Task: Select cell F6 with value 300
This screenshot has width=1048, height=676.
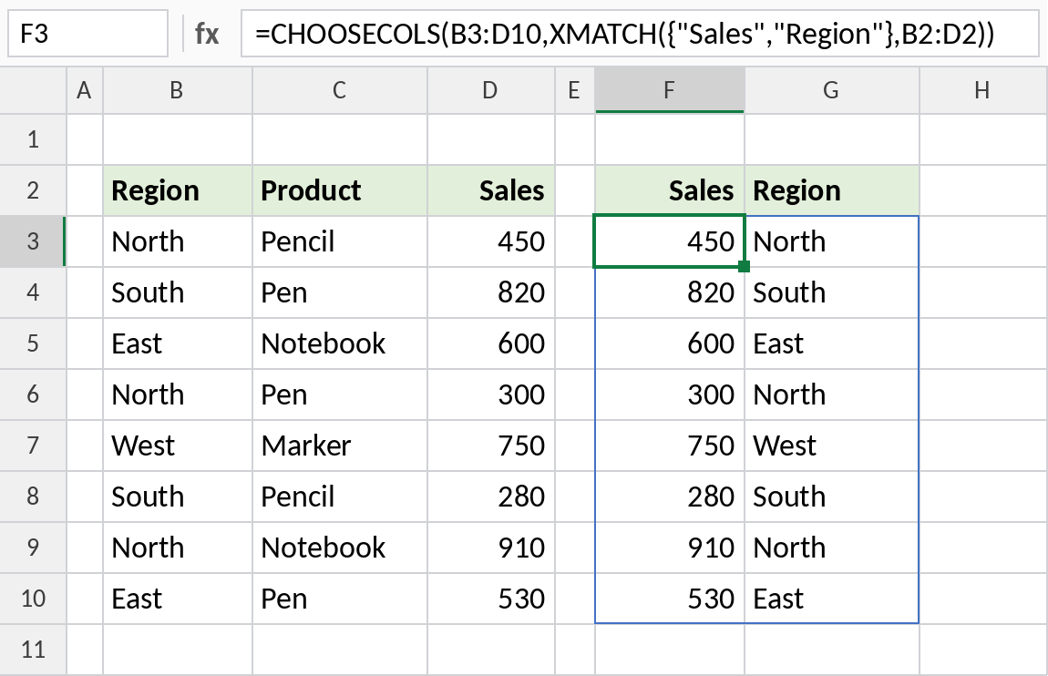Action: pyautogui.click(x=669, y=394)
